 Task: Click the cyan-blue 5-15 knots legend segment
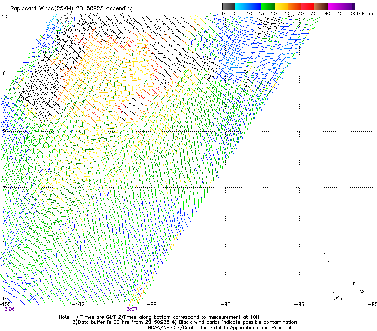point(248,6)
